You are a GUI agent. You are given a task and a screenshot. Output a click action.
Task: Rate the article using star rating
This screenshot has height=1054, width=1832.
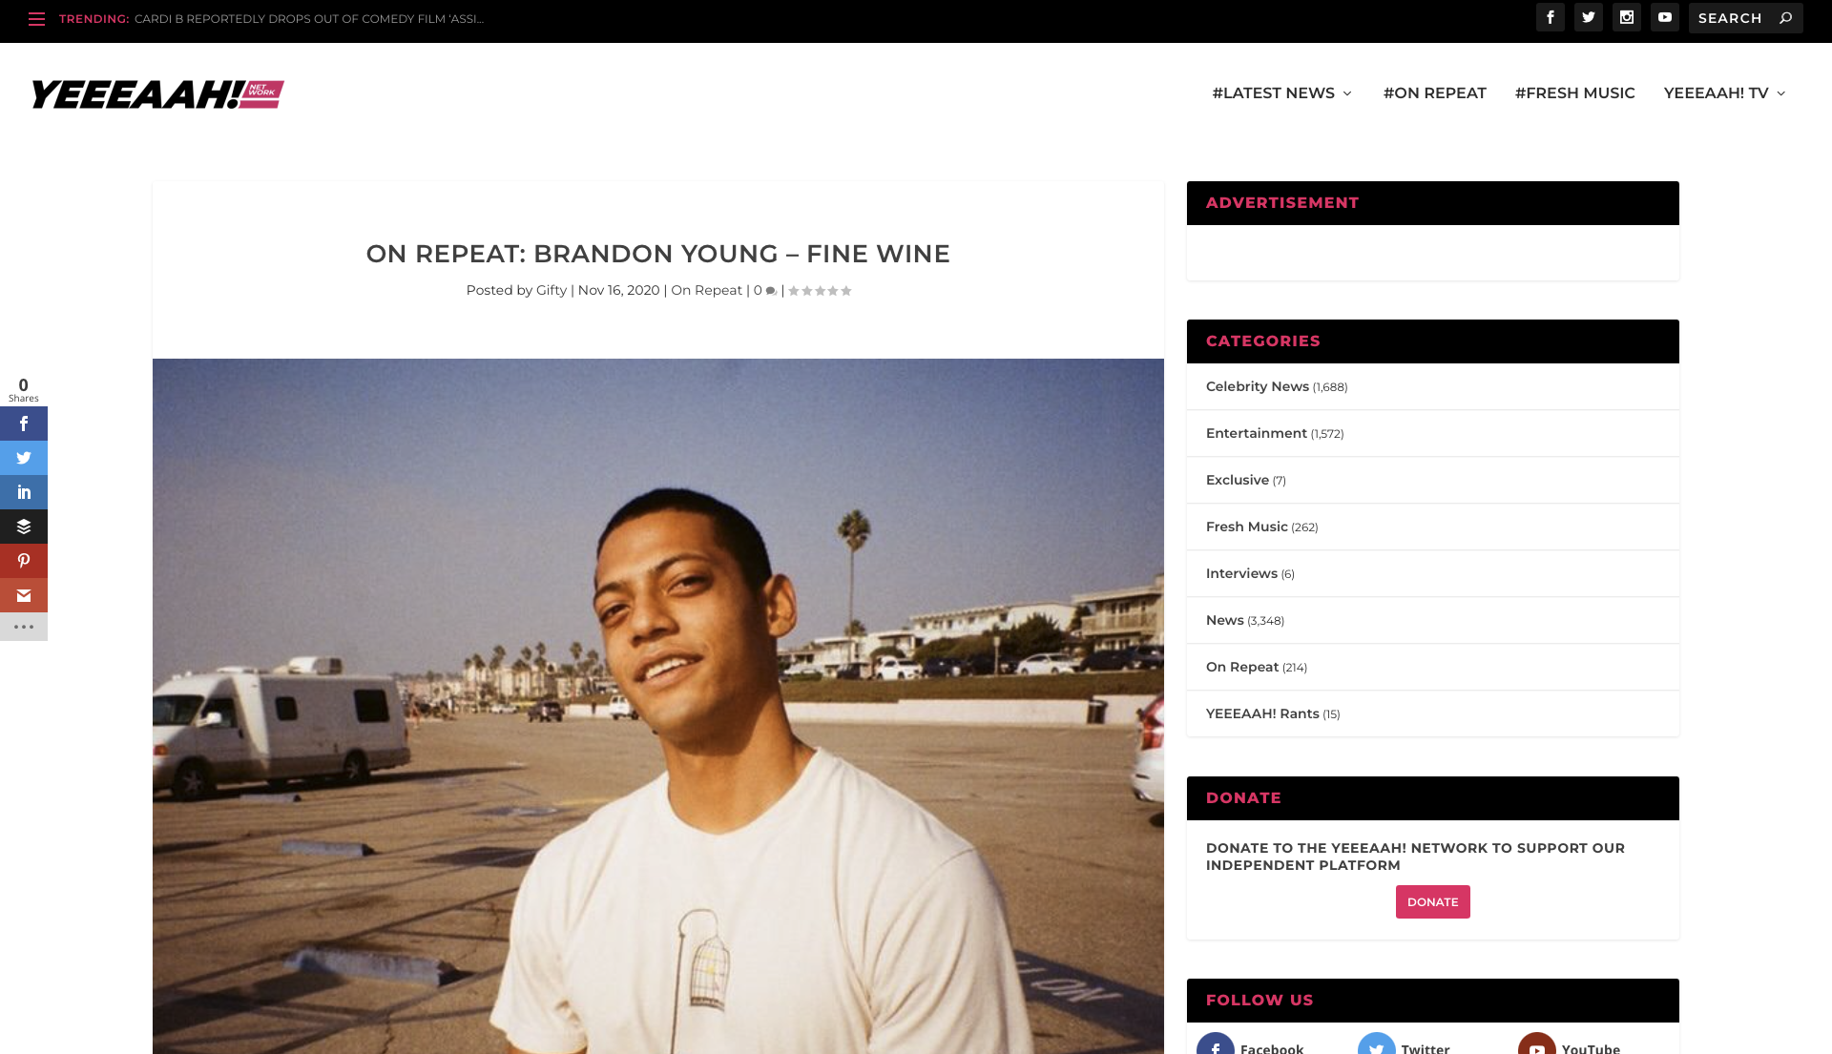pyautogui.click(x=820, y=291)
